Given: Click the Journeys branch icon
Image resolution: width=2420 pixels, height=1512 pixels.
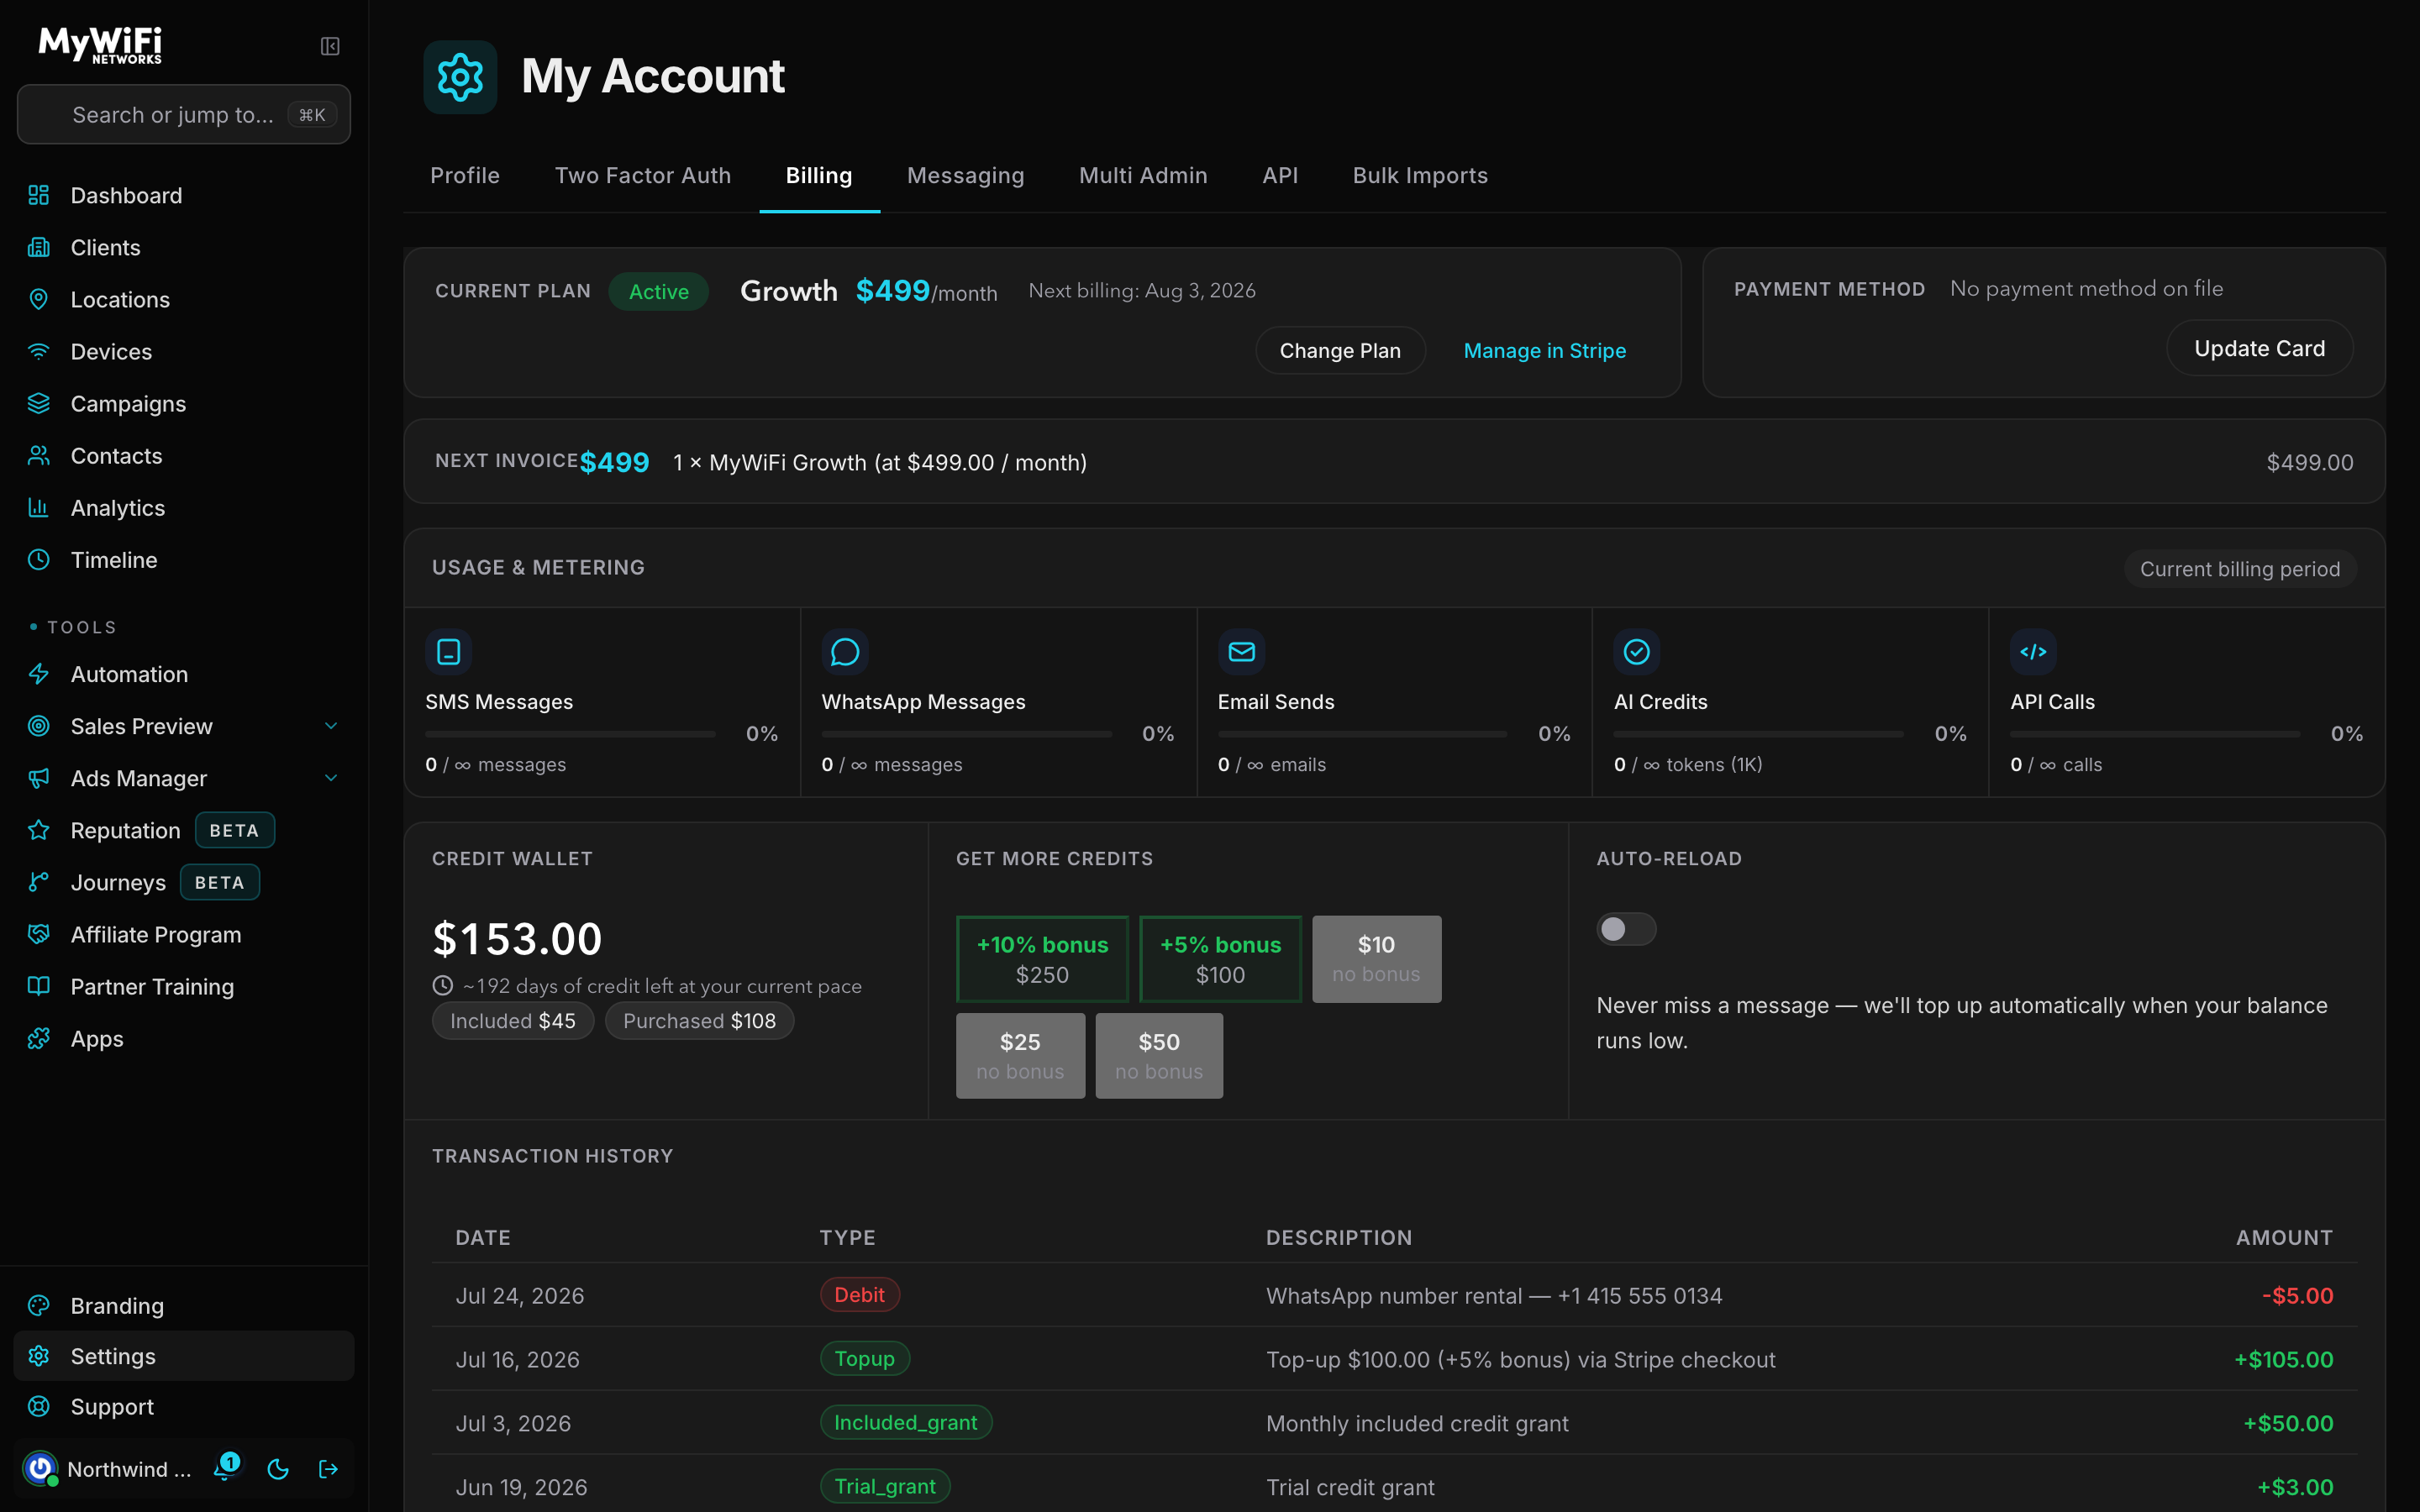Looking at the screenshot, I should click(x=39, y=882).
